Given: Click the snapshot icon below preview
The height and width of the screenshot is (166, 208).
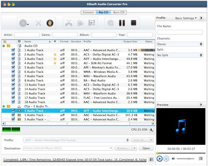Looking at the screenshot, I should (x=201, y=158).
